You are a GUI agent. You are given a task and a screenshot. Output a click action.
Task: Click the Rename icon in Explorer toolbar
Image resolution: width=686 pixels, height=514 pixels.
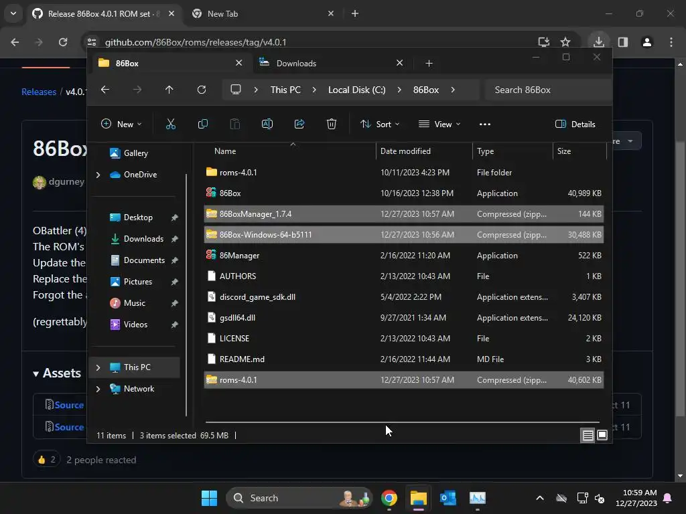click(x=267, y=124)
